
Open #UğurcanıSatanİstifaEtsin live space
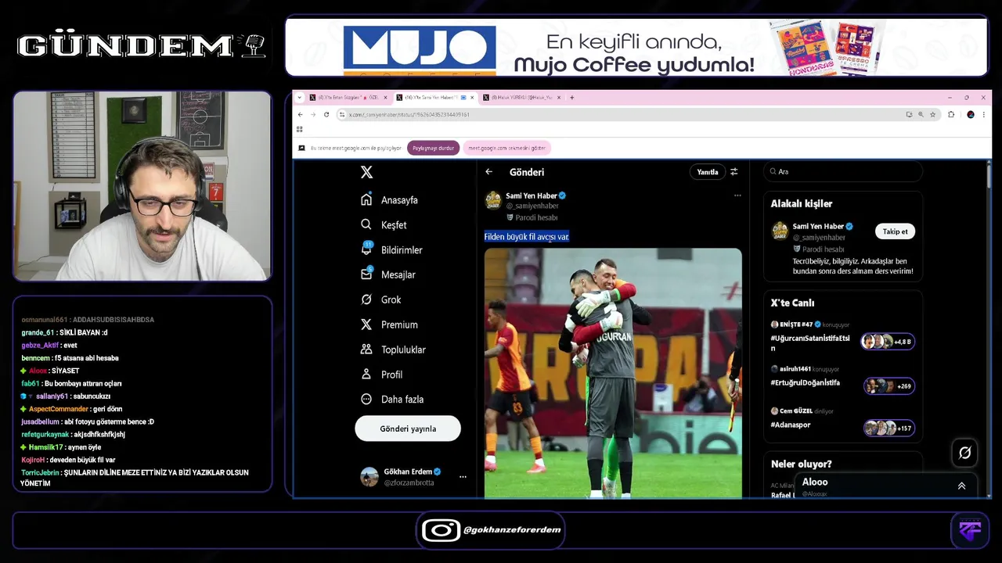tap(810, 342)
